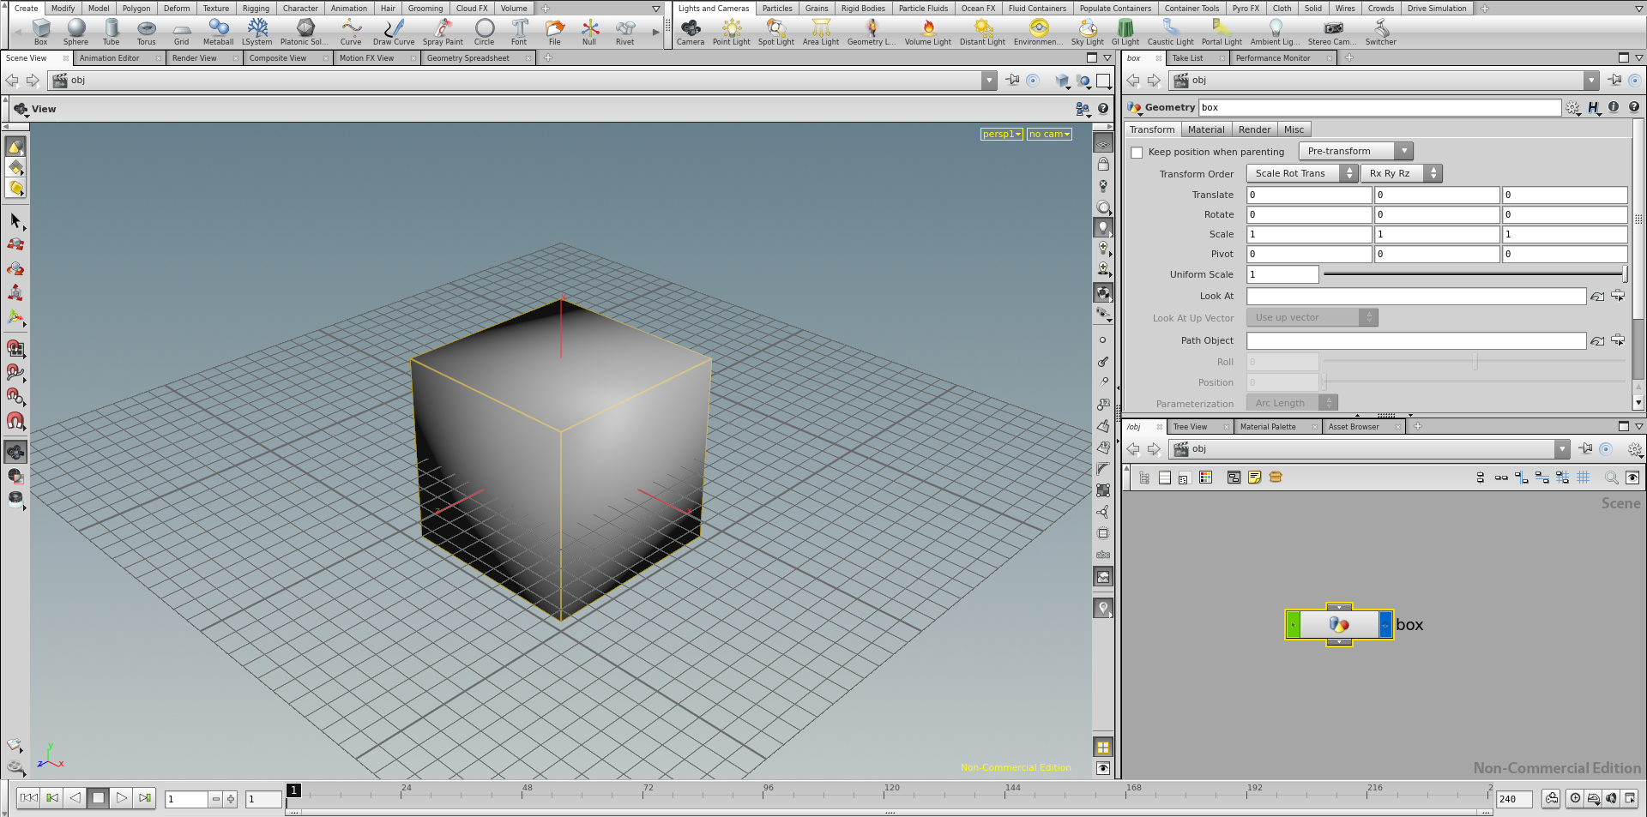Activate the Spray Paint tool
This screenshot has height=817, width=1647.
point(443,32)
